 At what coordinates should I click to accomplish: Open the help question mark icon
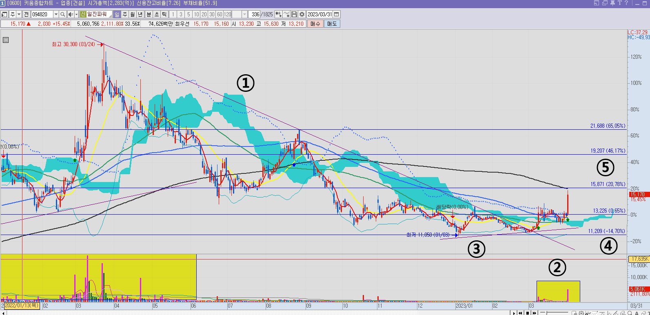pos(626,3)
